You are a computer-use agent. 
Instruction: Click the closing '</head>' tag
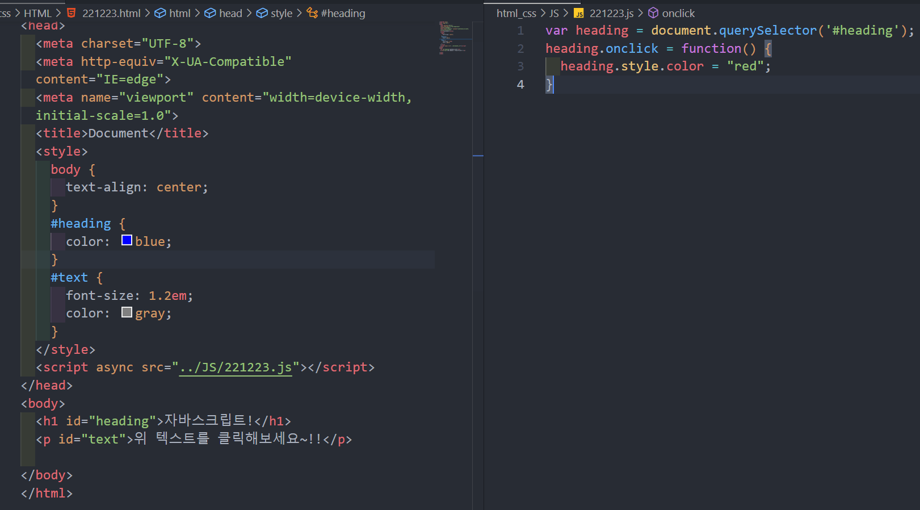click(47, 386)
